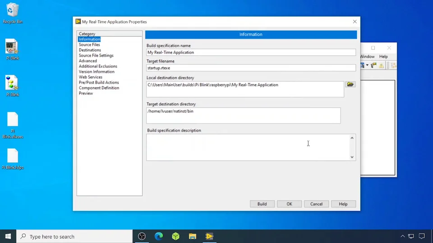
Task: Open Help menu in background window
Action: point(383,57)
